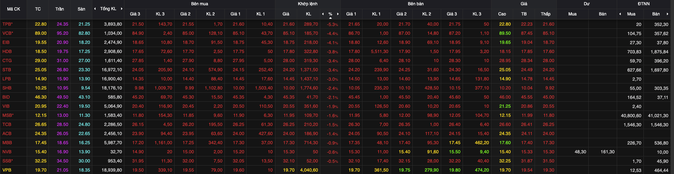674x174 pixels.
Task: Open stock symbol ACB
Action: point(7,134)
